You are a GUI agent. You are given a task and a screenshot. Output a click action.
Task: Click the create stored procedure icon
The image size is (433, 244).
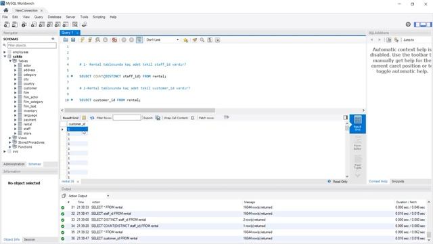(x=58, y=24)
